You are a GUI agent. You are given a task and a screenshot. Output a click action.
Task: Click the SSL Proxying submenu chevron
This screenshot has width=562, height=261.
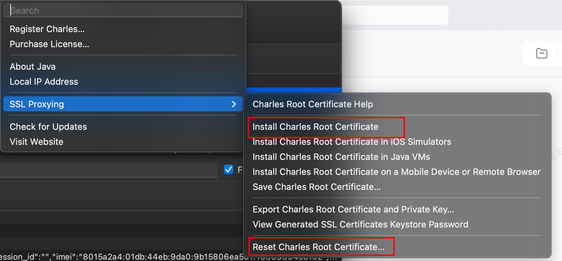click(234, 104)
